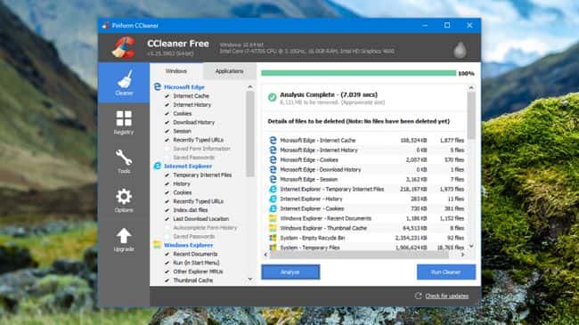Uncheck Internet Cache under Microsoft Edge

point(167,96)
